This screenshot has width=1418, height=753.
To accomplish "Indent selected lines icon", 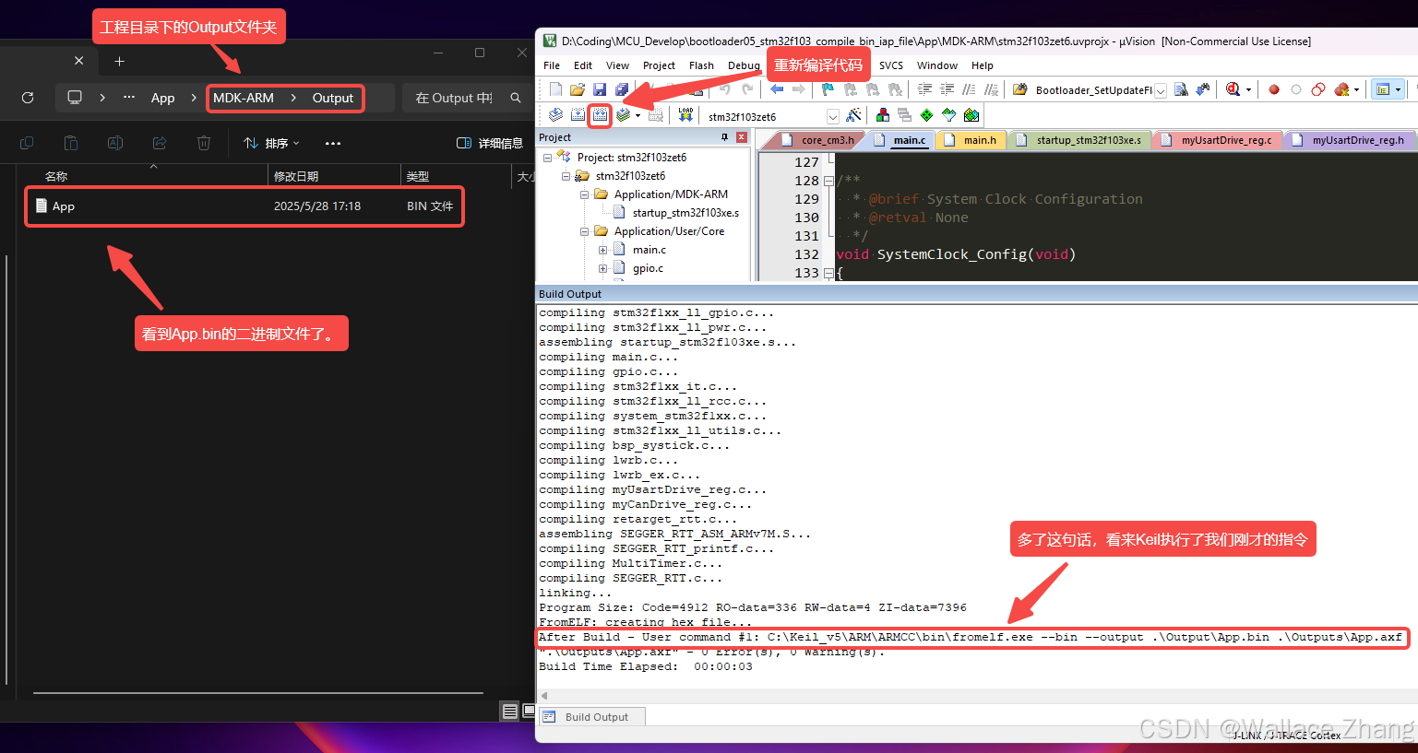I will [x=924, y=89].
